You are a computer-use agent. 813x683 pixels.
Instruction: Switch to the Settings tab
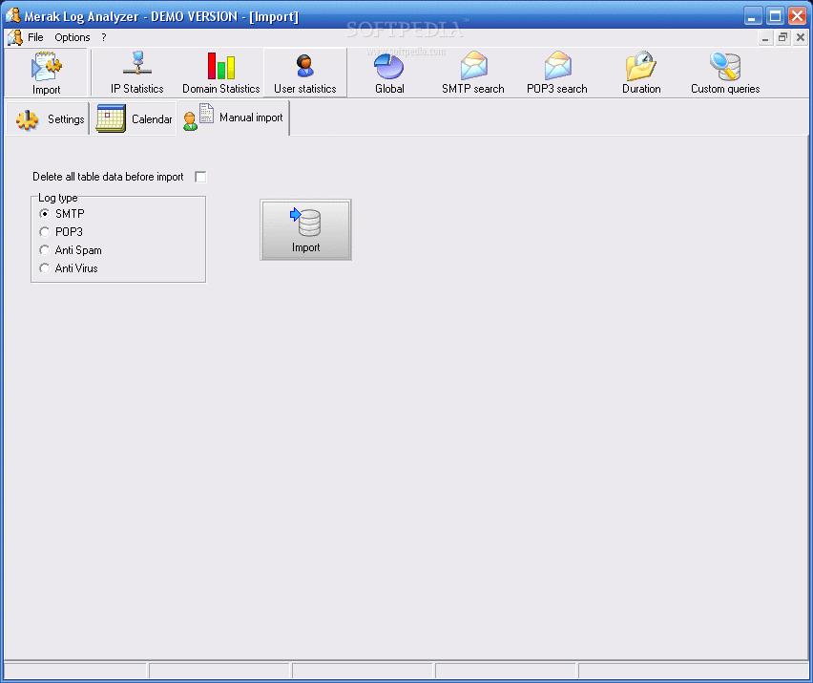(49, 119)
